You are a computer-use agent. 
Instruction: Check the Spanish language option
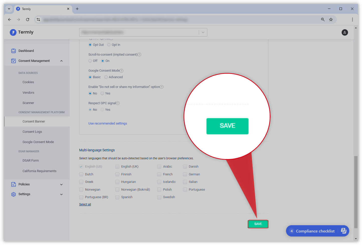click(117, 197)
